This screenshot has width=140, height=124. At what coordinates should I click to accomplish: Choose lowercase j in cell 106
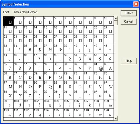79,104
